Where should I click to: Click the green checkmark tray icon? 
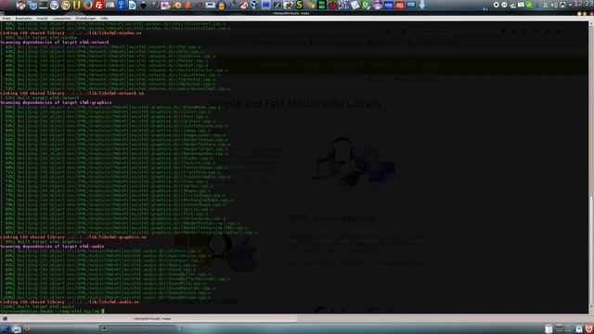pos(529,5)
